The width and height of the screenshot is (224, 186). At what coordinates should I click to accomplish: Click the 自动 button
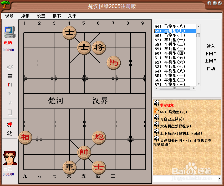point(211,69)
